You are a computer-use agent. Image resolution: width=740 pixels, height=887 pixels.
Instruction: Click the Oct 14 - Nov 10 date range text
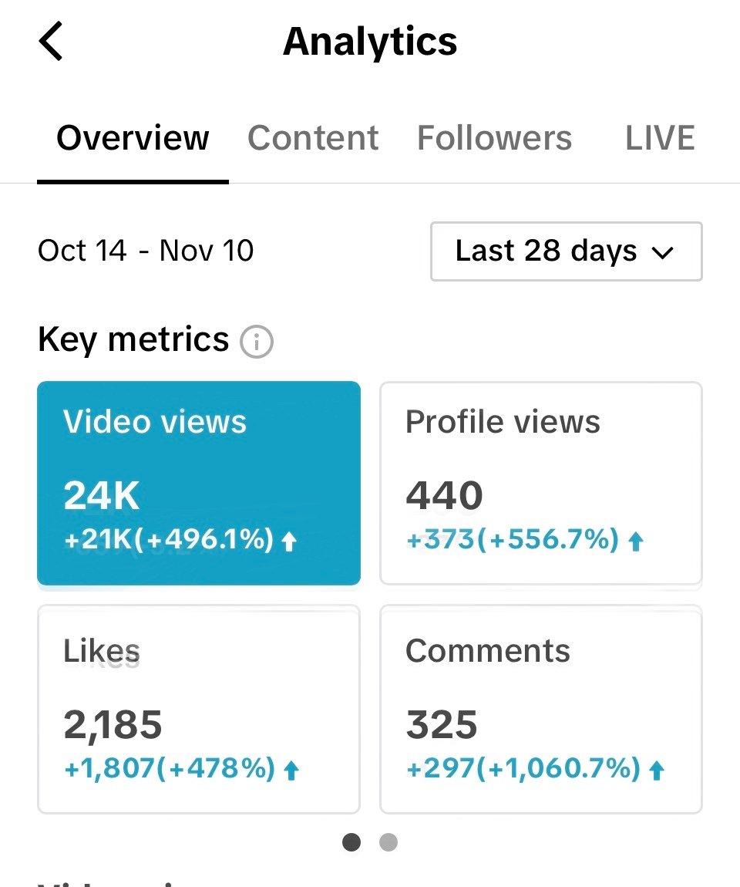click(146, 250)
